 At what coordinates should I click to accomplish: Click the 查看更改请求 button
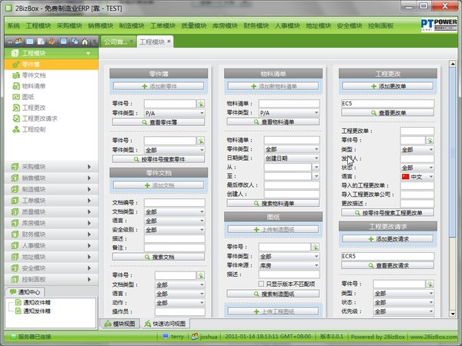coord(388,265)
